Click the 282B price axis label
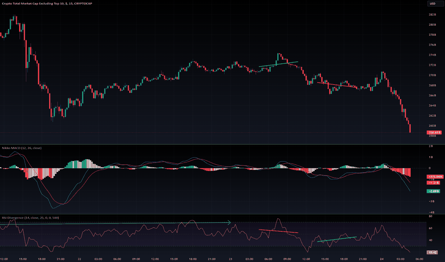 pyautogui.click(x=432, y=14)
